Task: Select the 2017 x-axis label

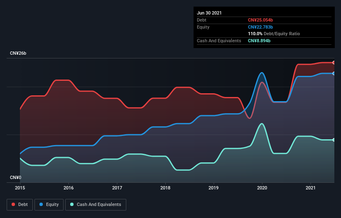Action: pyautogui.click(x=117, y=188)
